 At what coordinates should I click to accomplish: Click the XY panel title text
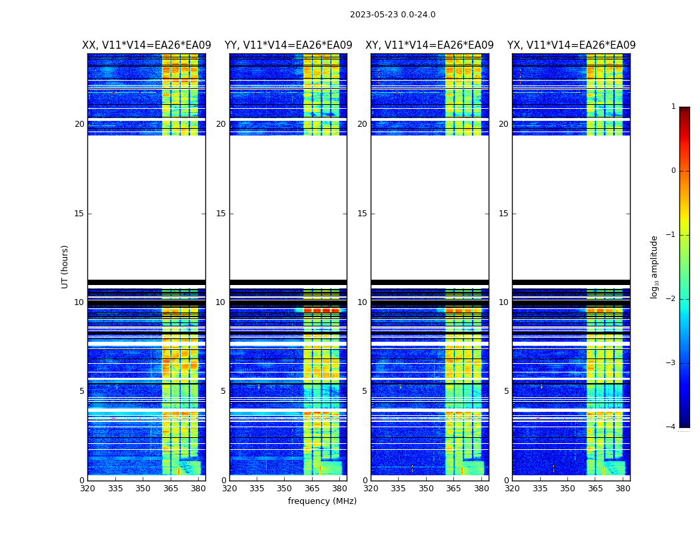point(429,45)
